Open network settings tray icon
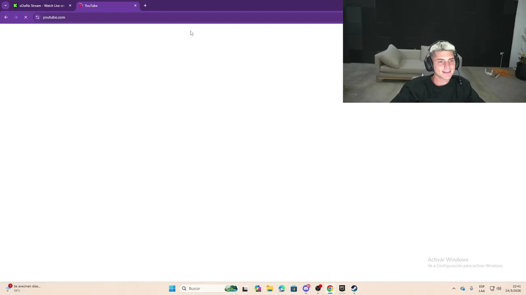The image size is (526, 295). (x=492, y=288)
